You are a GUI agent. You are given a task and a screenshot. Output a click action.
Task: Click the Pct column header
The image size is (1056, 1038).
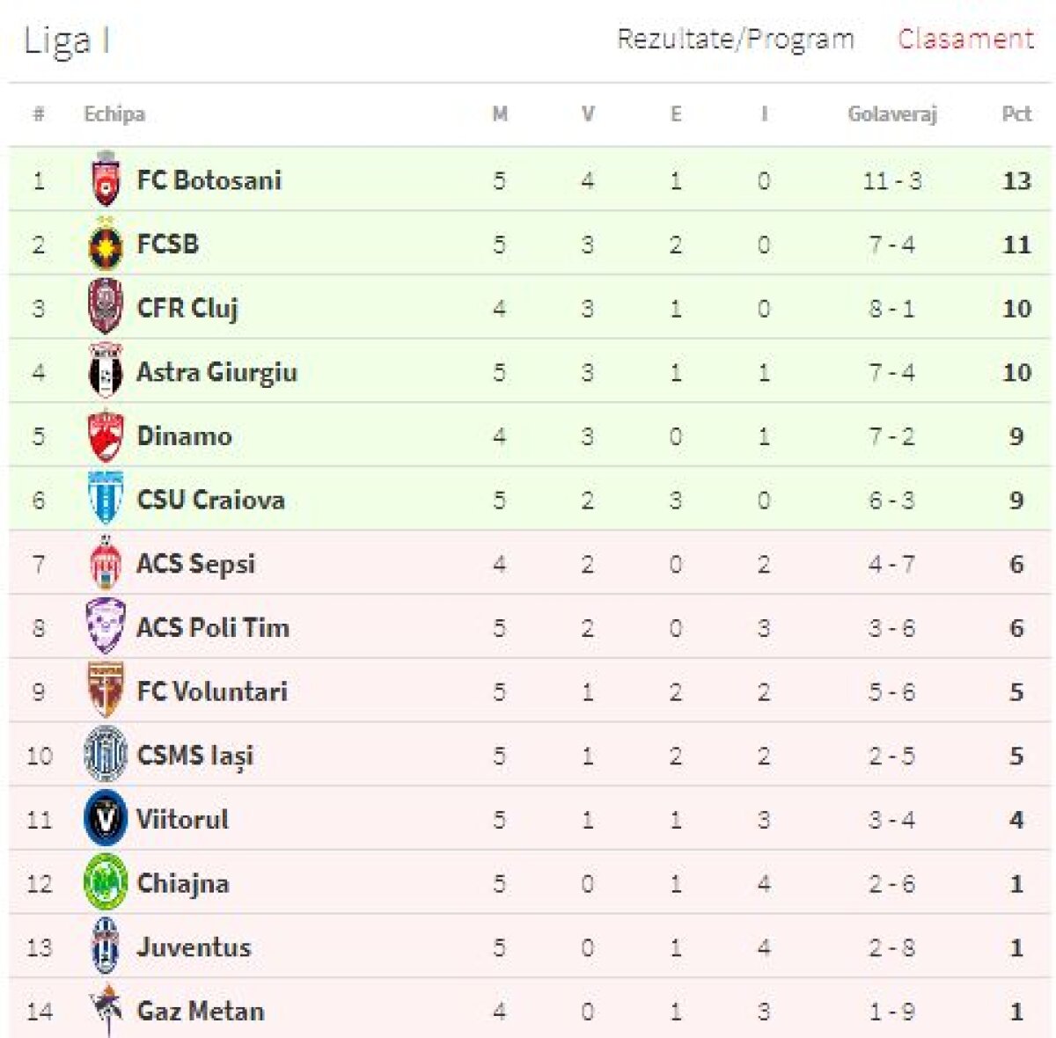pyautogui.click(x=1016, y=113)
